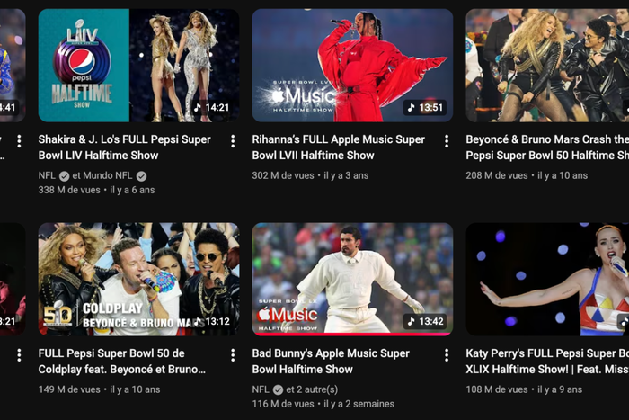Open three-dot menu for Coldplay Super Bowl 50 video
The height and width of the screenshot is (420, 629).
click(233, 355)
